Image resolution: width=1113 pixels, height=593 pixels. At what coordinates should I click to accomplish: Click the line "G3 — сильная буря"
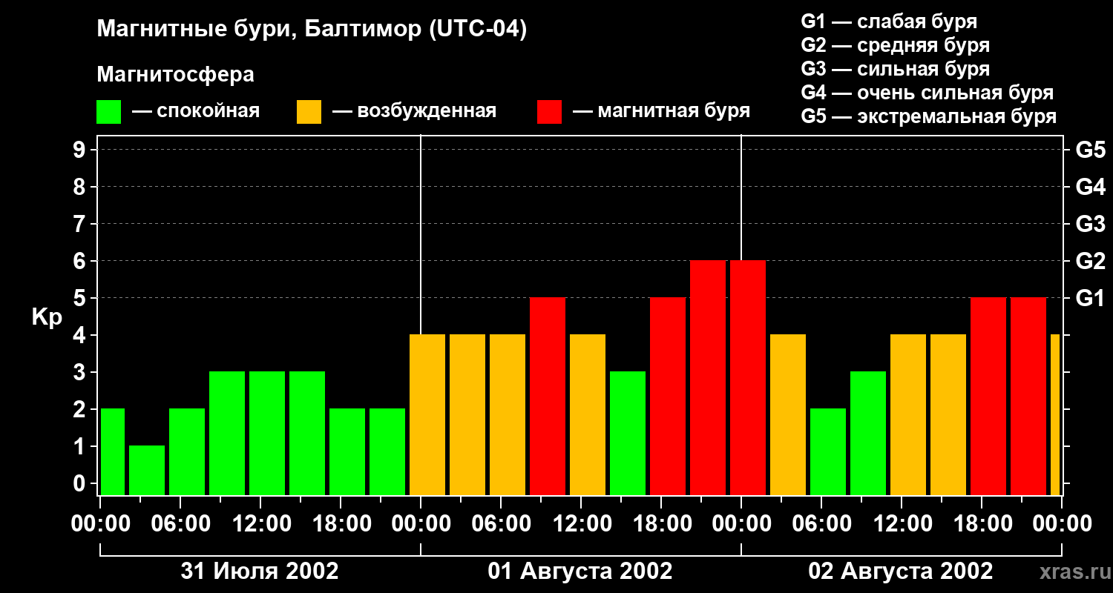[895, 69]
